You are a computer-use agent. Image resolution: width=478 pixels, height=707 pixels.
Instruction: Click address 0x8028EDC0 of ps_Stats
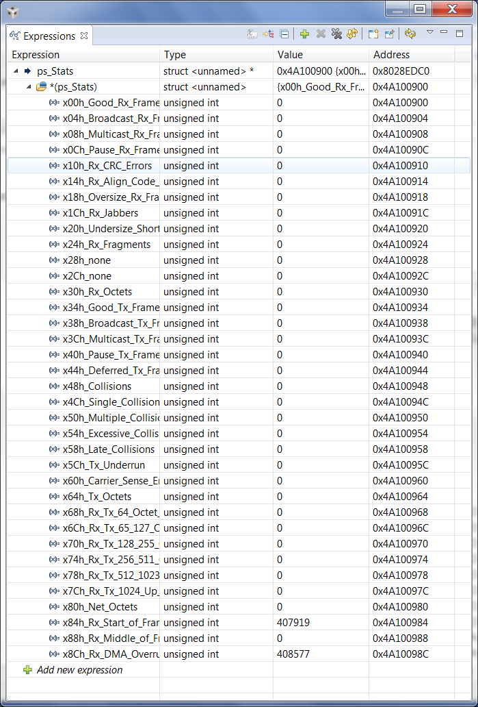pyautogui.click(x=401, y=71)
